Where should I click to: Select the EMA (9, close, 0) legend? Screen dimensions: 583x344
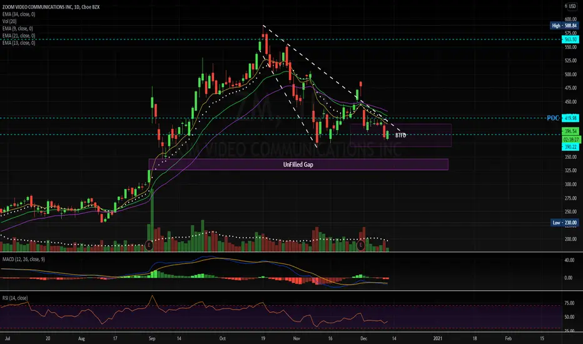[x=18, y=28]
